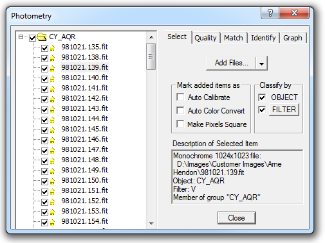
Task: Switch to the Select tab
Action: [177, 37]
